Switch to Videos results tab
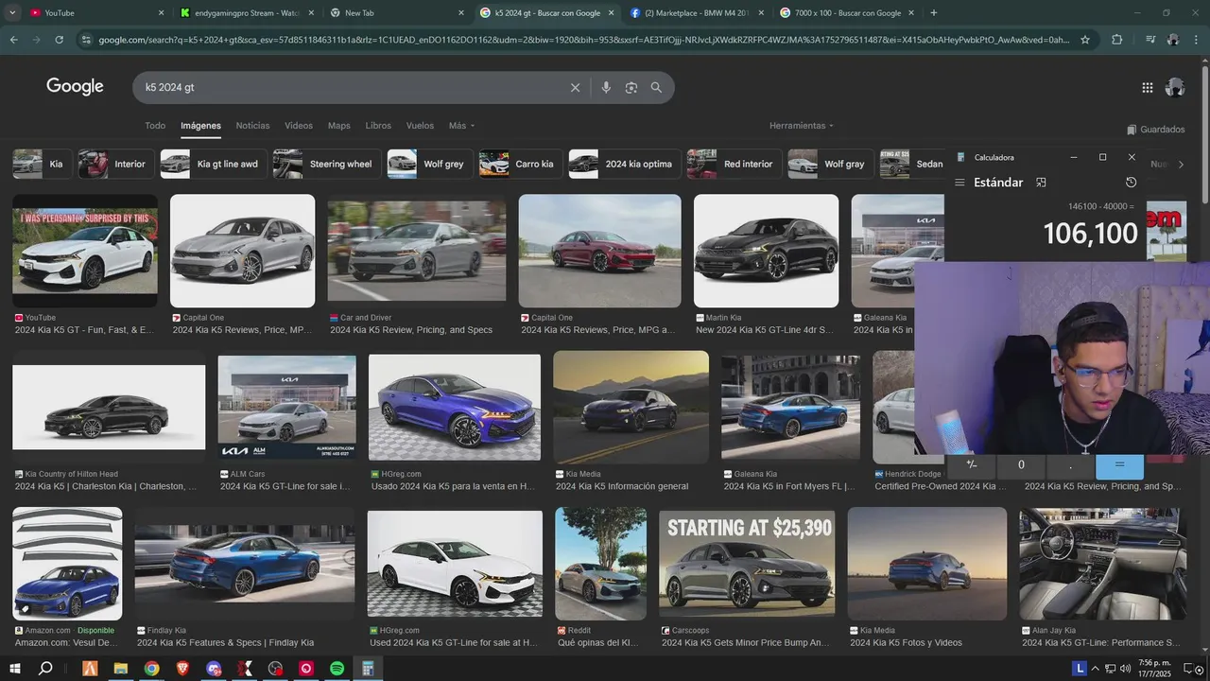This screenshot has height=681, width=1210. [299, 126]
